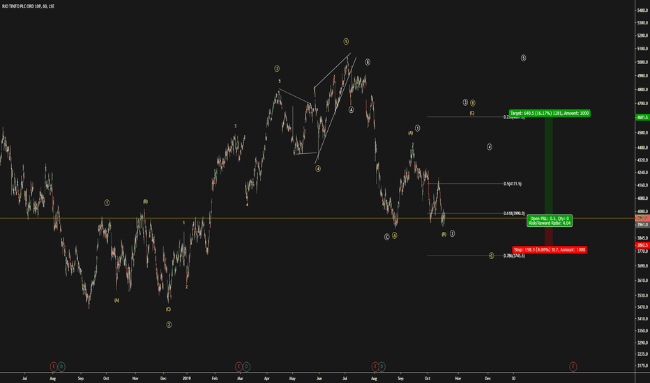Click the green 4601.5 price axis tag
This screenshot has height=383, width=650.
click(x=642, y=117)
